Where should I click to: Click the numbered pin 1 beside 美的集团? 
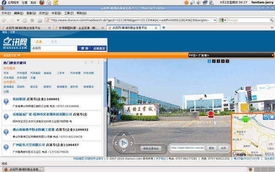pyautogui.click(x=6, y=102)
